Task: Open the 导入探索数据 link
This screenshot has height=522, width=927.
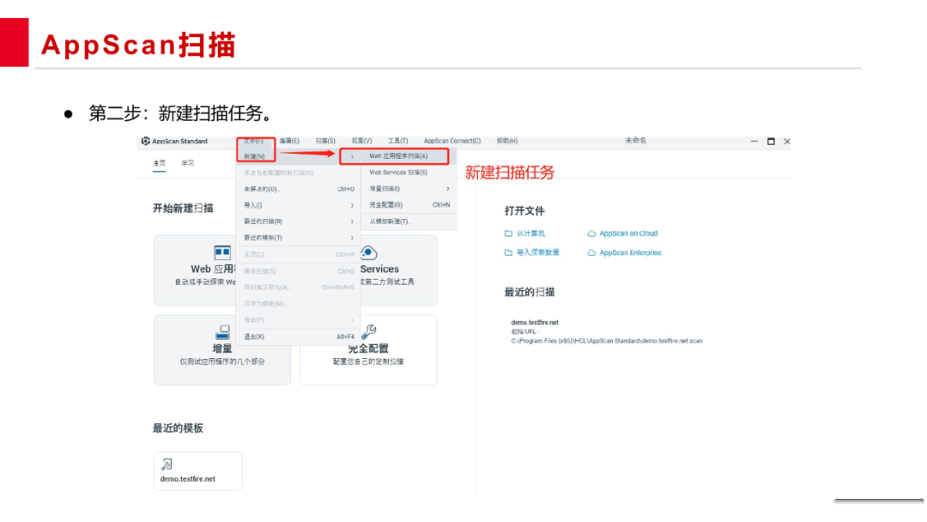Action: click(x=538, y=252)
